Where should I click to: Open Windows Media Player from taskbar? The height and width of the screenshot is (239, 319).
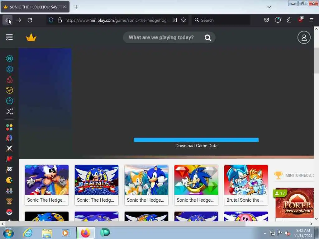[65, 233]
